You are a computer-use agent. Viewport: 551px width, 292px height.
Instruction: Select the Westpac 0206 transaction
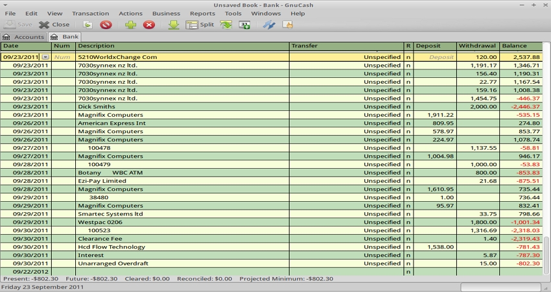click(271, 222)
